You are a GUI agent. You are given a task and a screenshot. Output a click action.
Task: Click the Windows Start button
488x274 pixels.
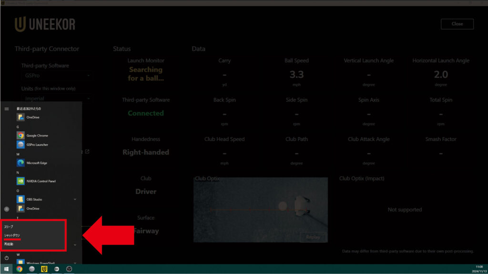[7, 269]
